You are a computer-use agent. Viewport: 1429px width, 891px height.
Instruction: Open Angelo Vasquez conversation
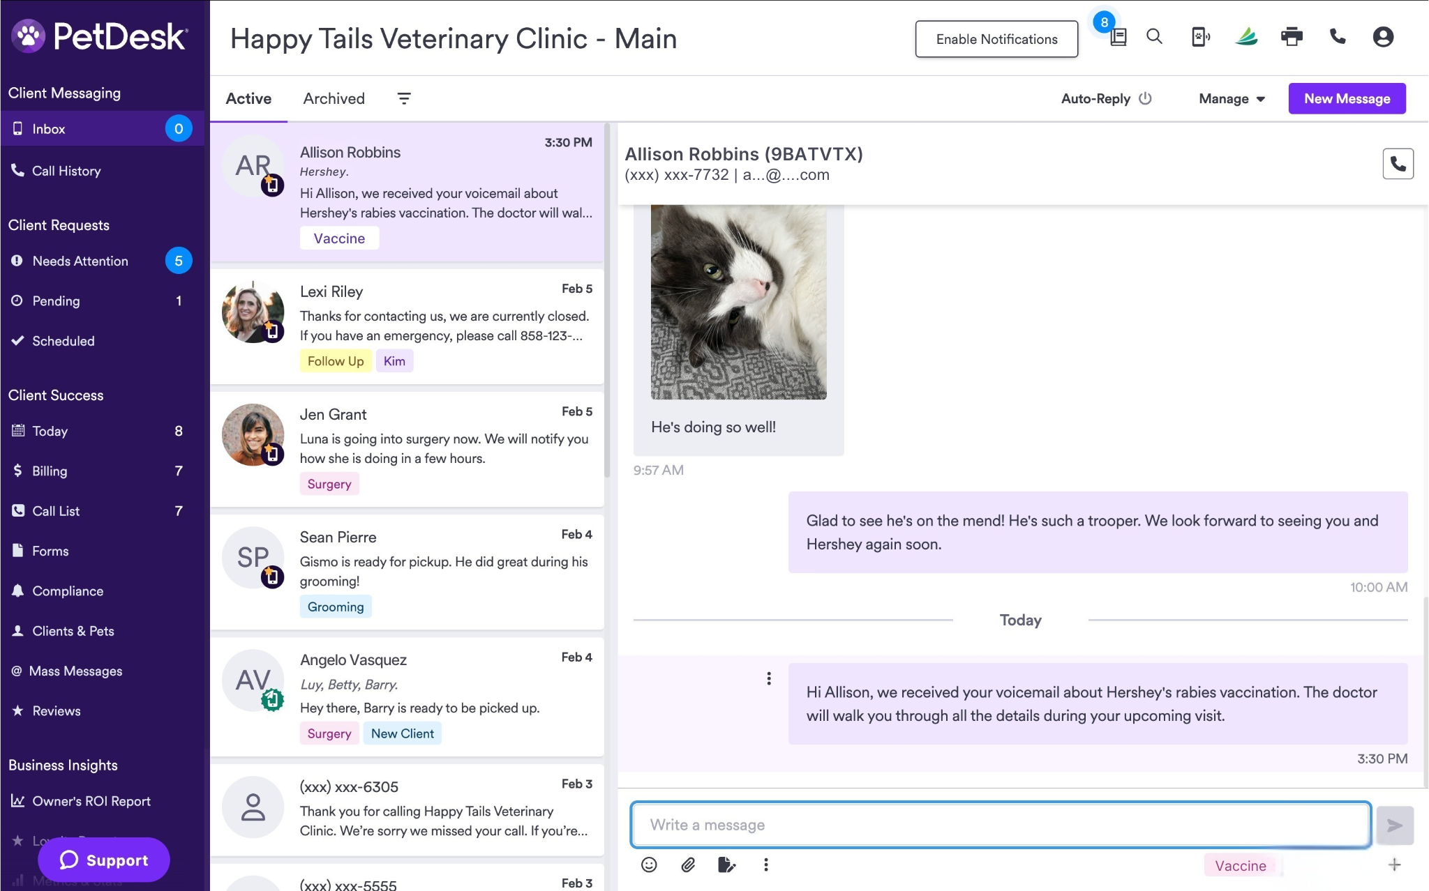[x=407, y=696]
